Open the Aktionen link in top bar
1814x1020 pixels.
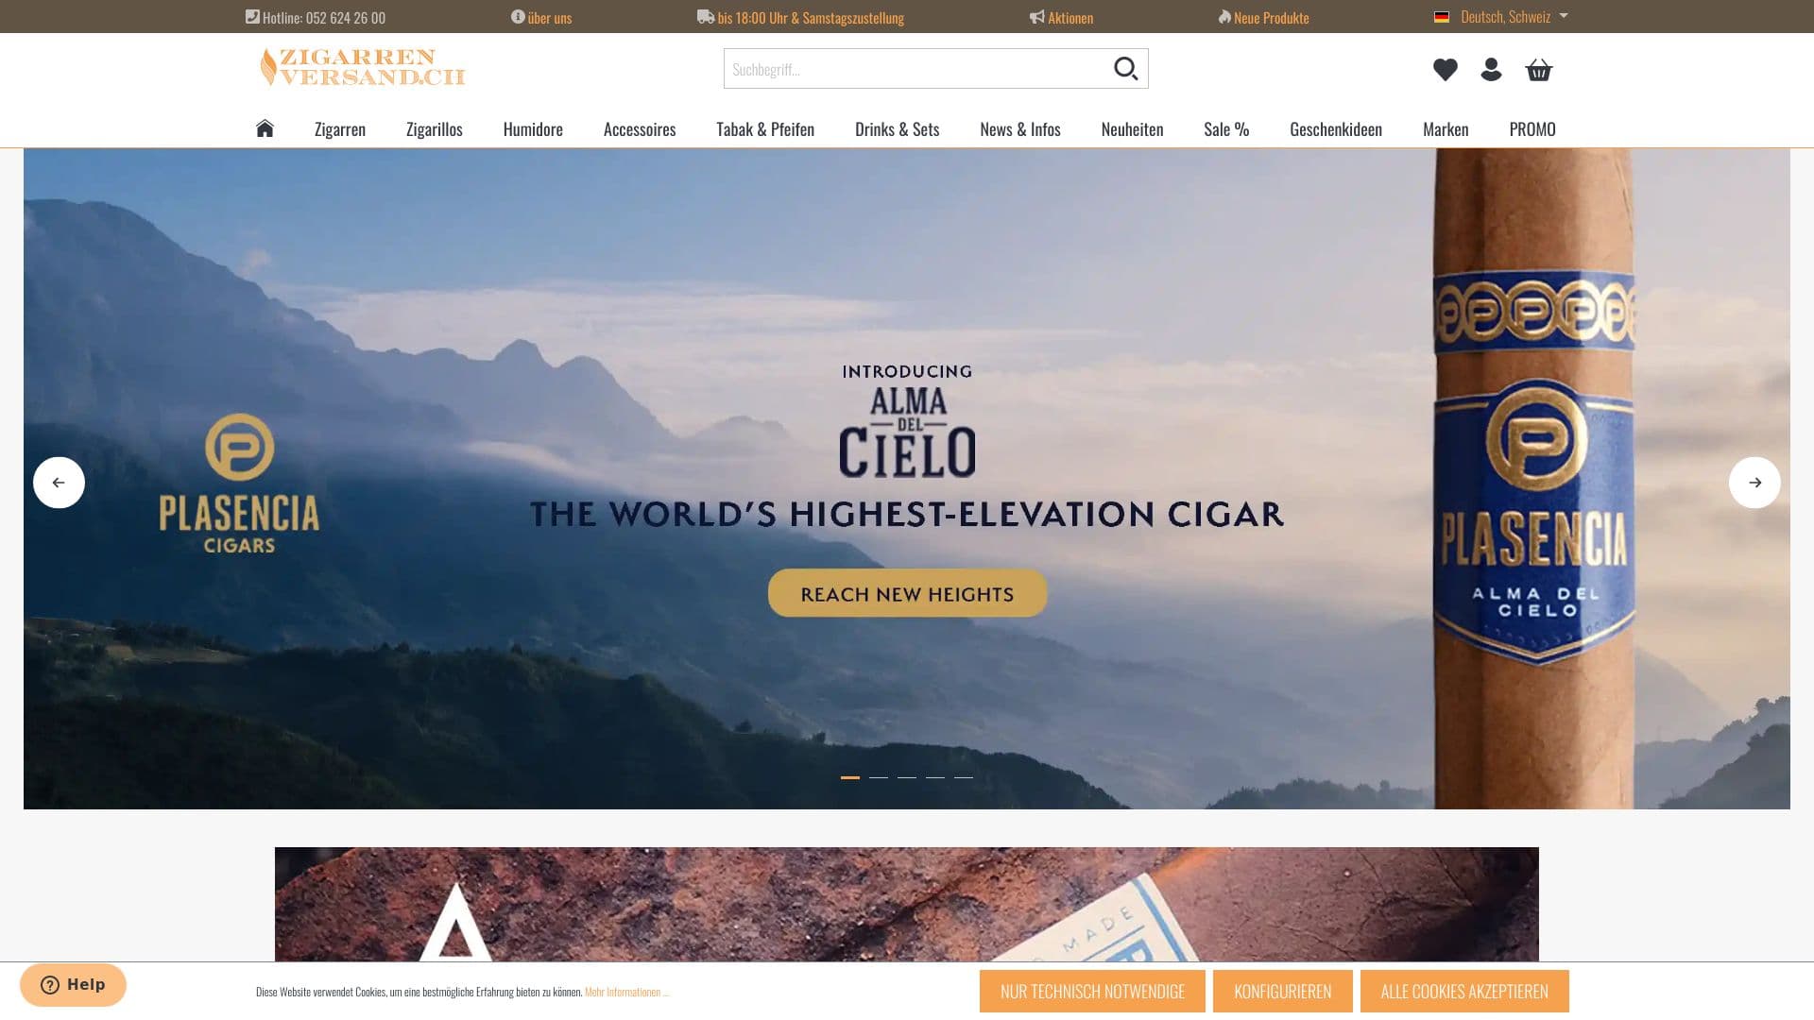[x=1062, y=17]
